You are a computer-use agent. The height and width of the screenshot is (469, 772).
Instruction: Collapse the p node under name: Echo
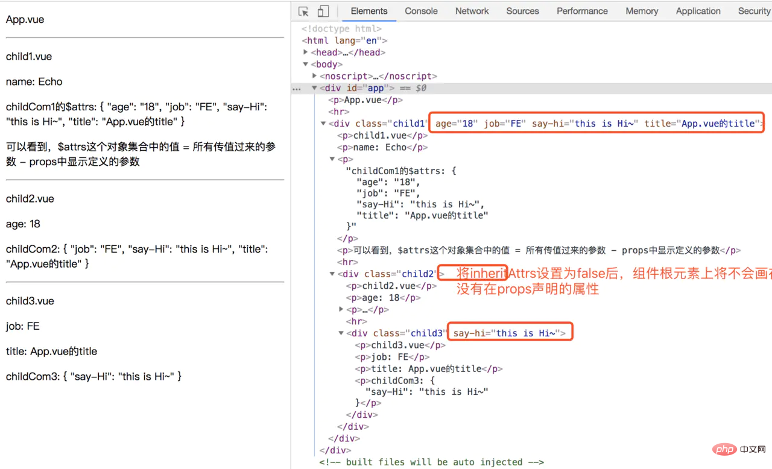[x=332, y=159]
